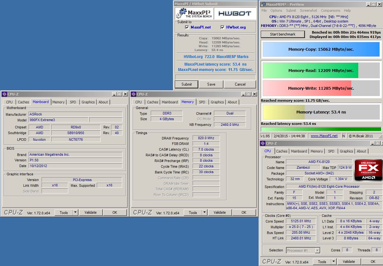Click the Level 3 cache 8 MBytes value
383x266 pixels.
tap(351, 238)
